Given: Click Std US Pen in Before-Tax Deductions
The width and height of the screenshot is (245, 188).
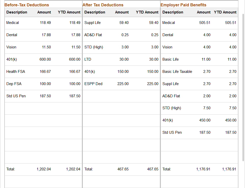Looking at the screenshot, I should point(16,96).
